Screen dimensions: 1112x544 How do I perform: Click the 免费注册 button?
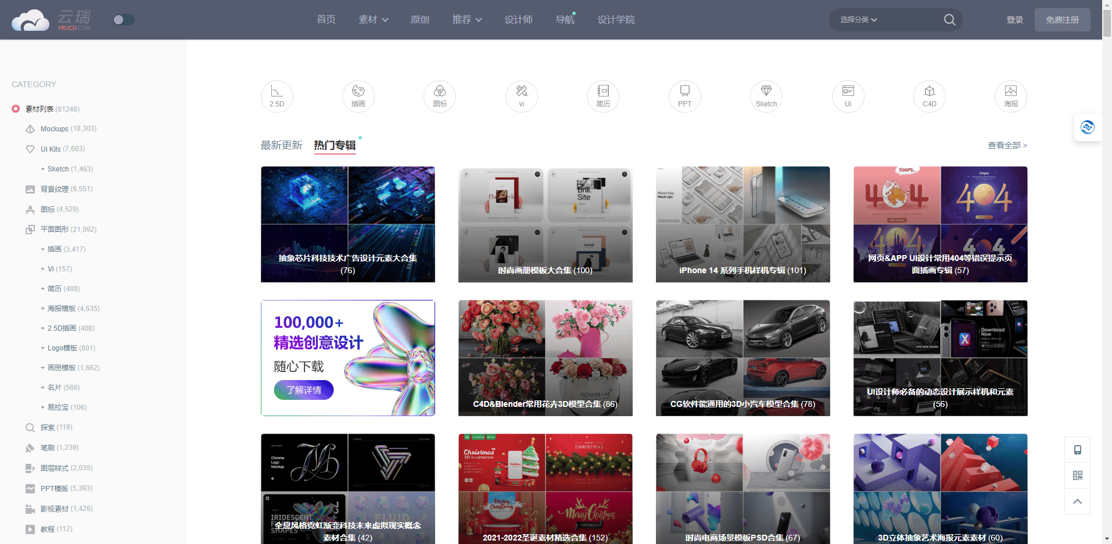coord(1061,20)
